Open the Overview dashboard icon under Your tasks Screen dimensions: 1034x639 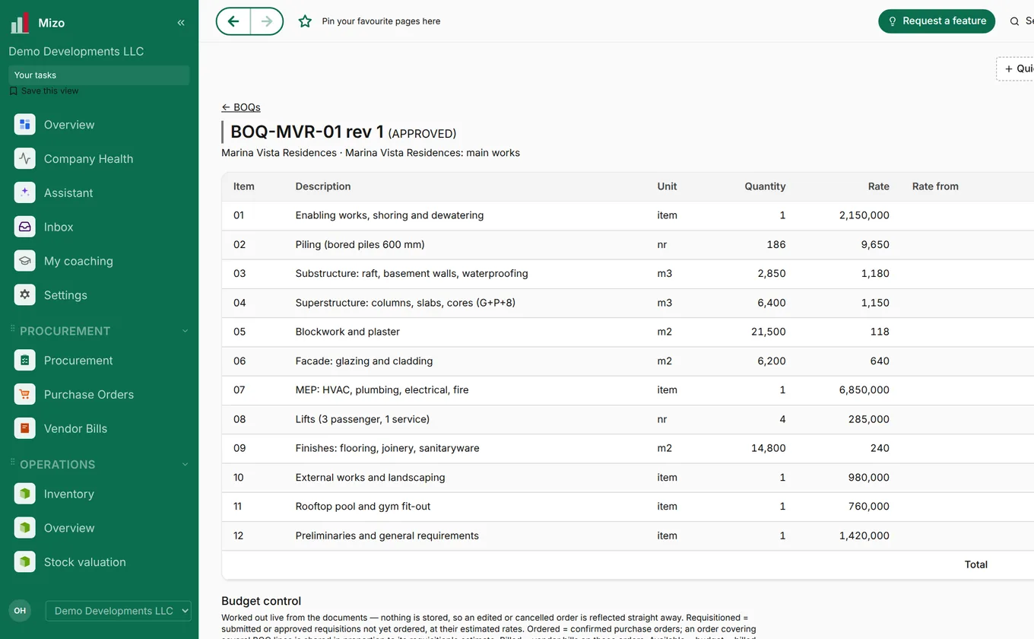(x=25, y=125)
